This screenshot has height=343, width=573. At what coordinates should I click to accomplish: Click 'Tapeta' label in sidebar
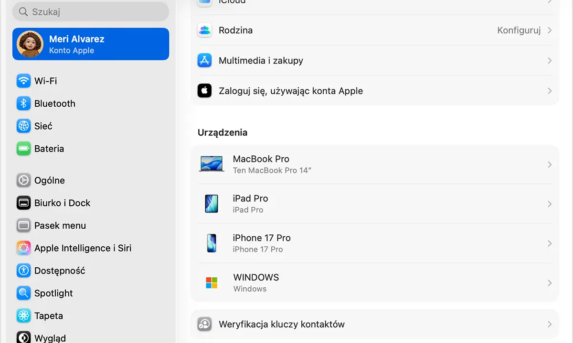49,316
